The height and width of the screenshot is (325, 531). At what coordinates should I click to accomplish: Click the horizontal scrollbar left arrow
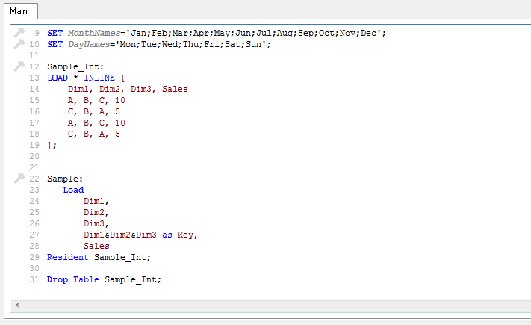pyautogui.click(x=17, y=305)
